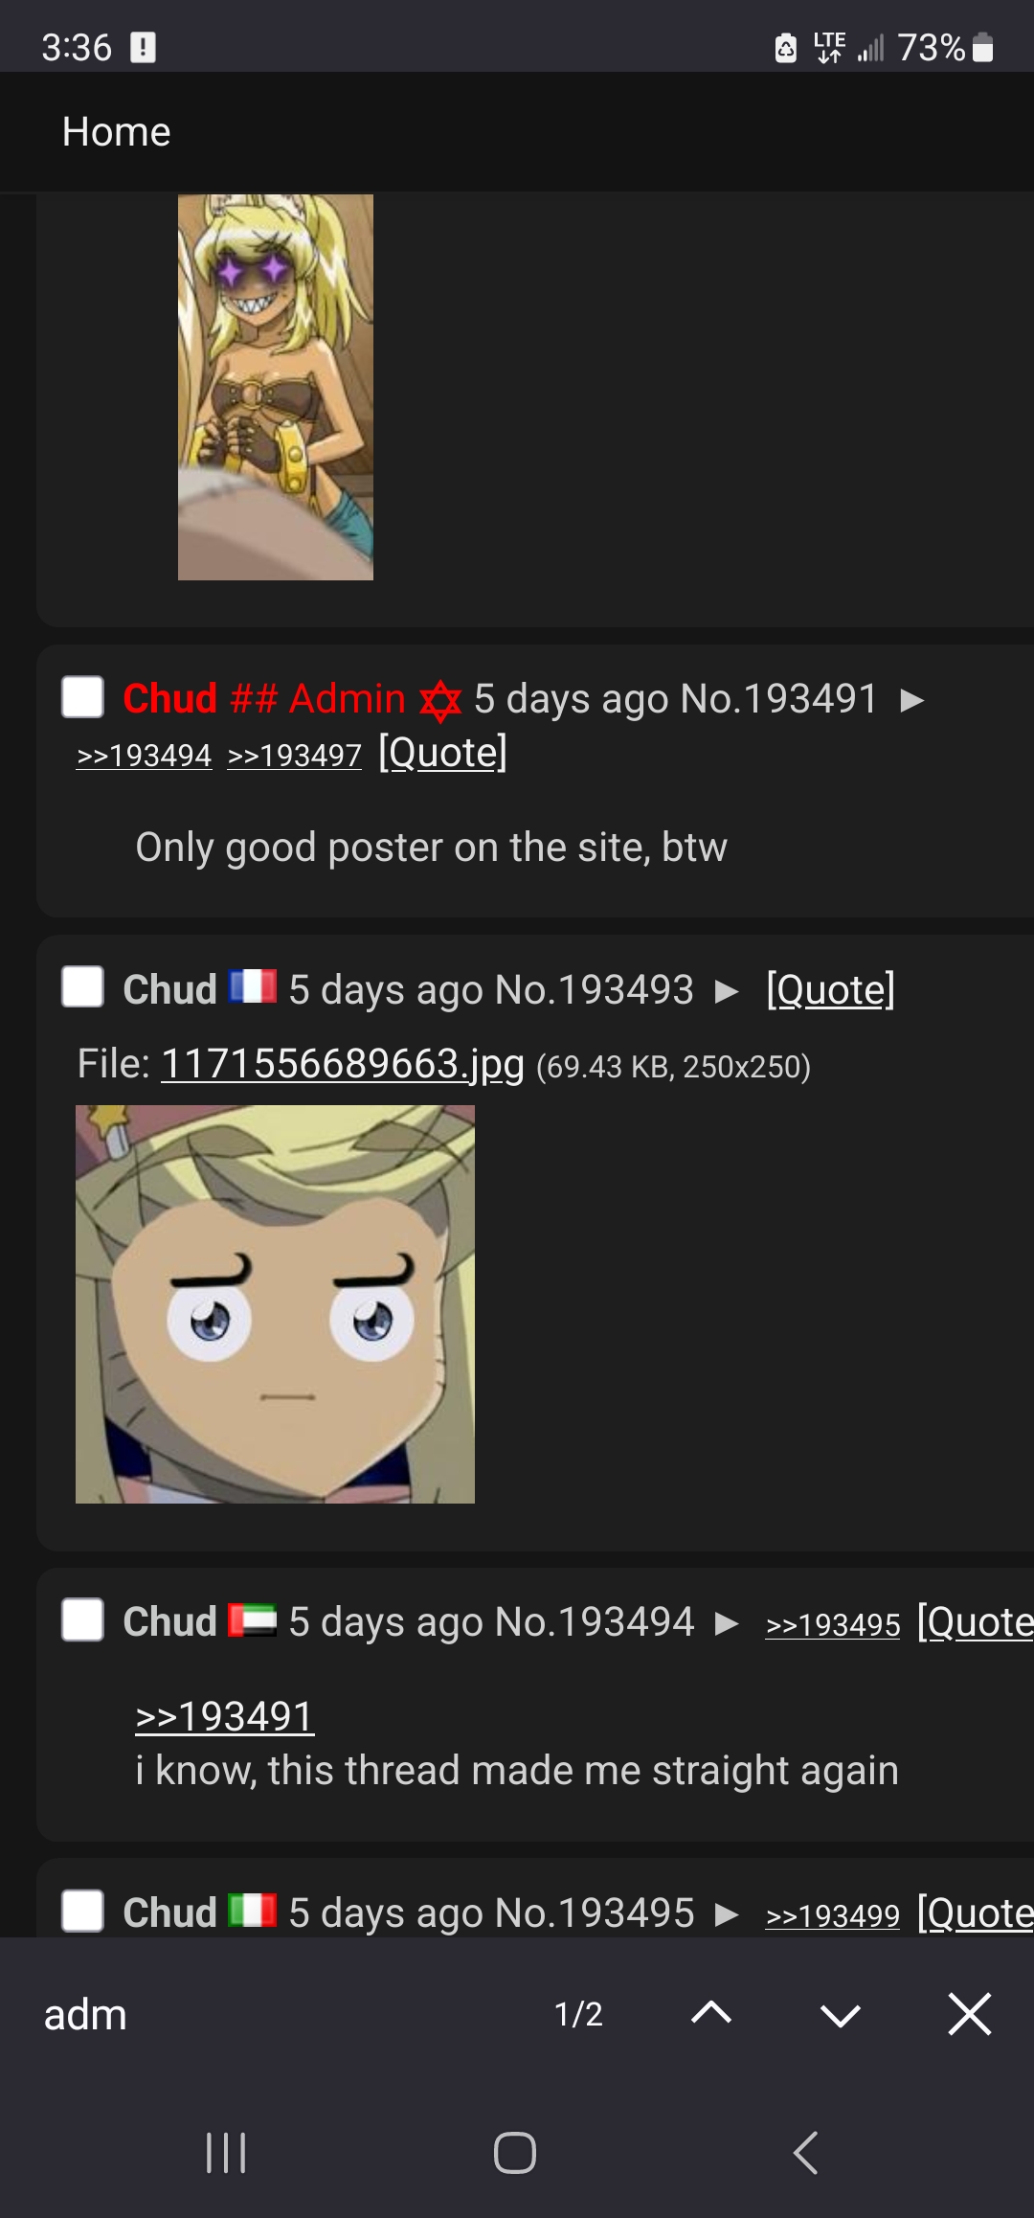The height and width of the screenshot is (2218, 1034).
Task: Tap the next search match down arrow
Action: [x=841, y=2015]
